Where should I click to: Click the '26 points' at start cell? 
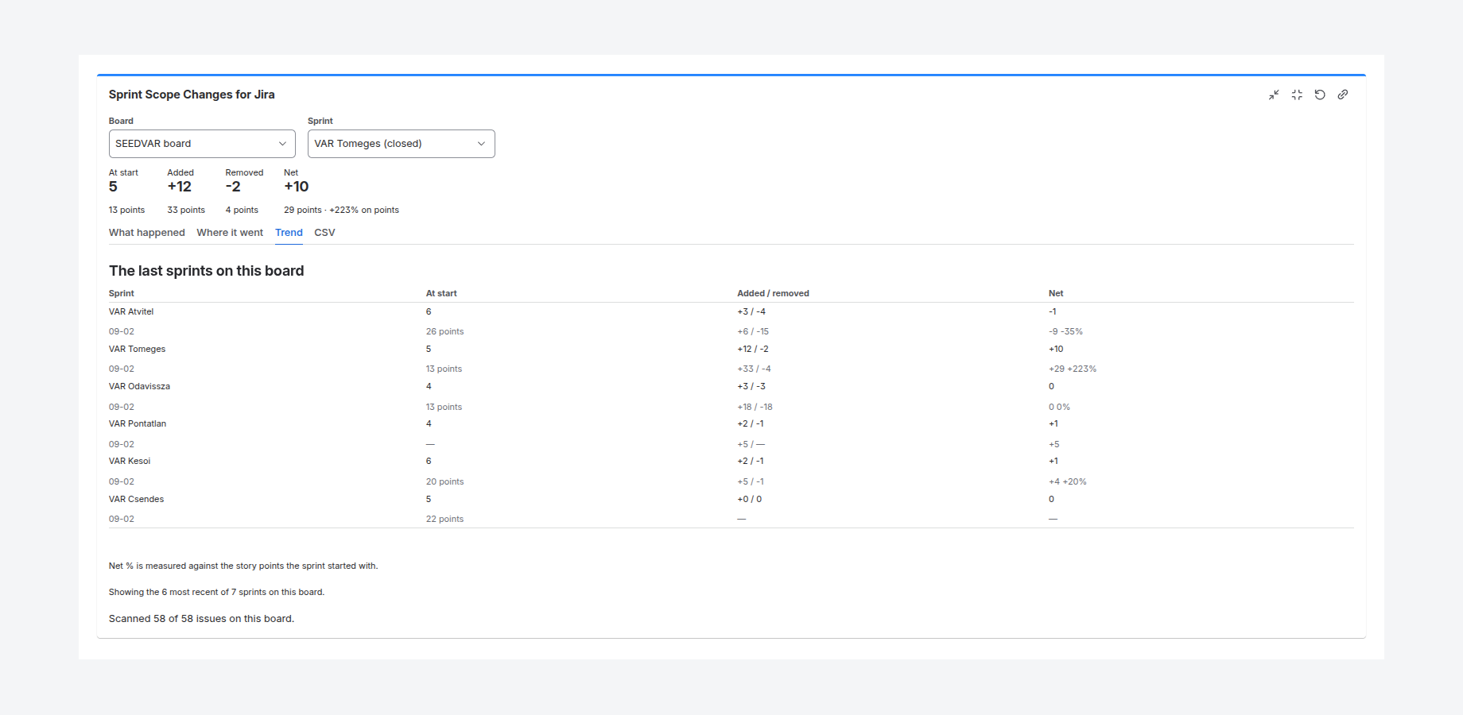coord(444,331)
